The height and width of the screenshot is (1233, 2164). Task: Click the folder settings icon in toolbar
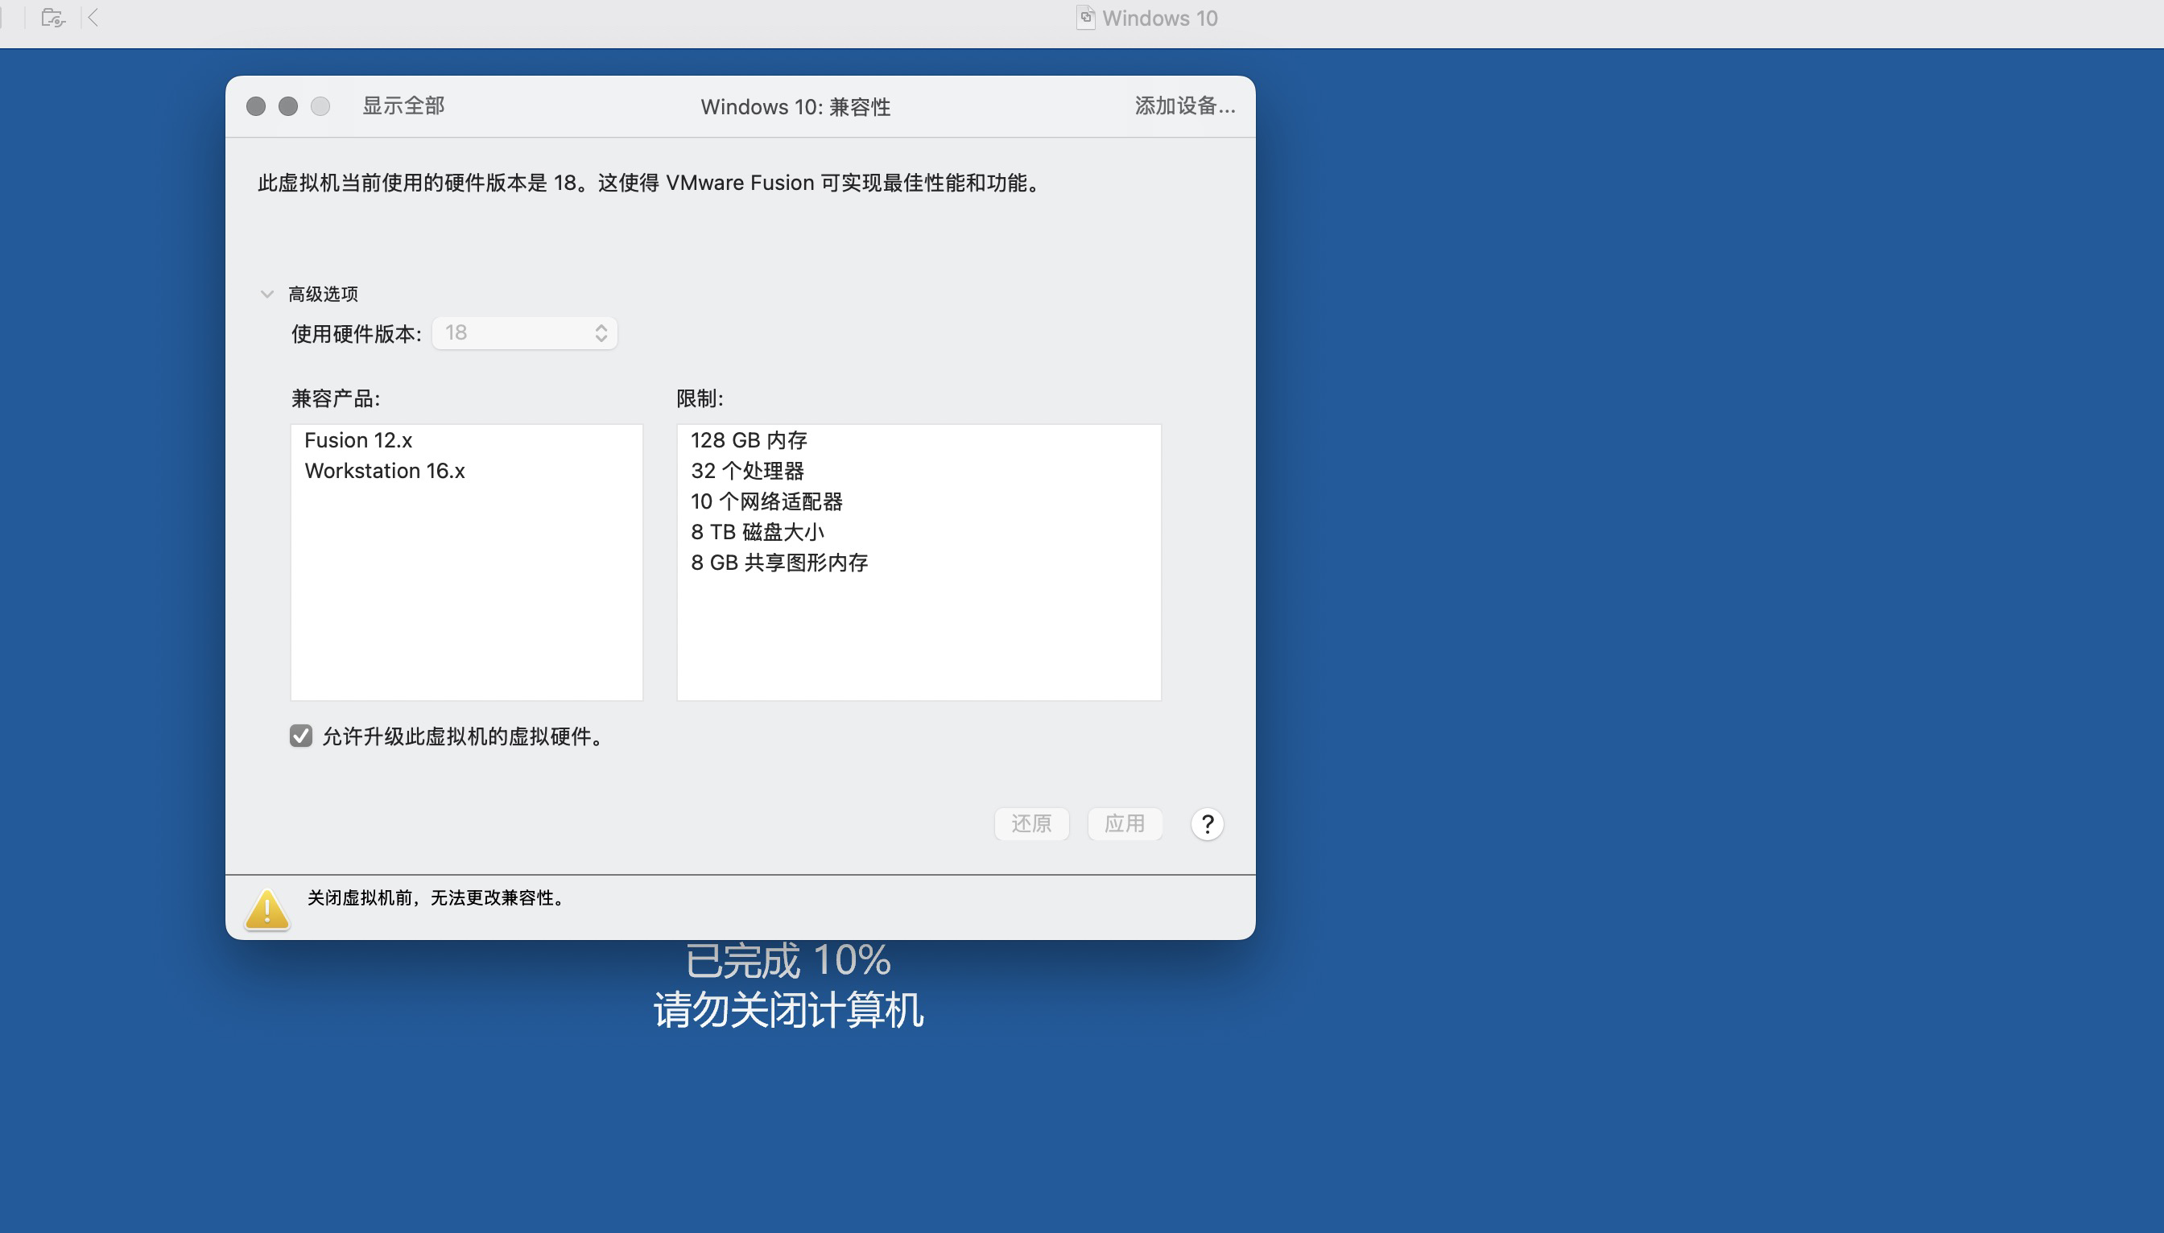click(52, 18)
